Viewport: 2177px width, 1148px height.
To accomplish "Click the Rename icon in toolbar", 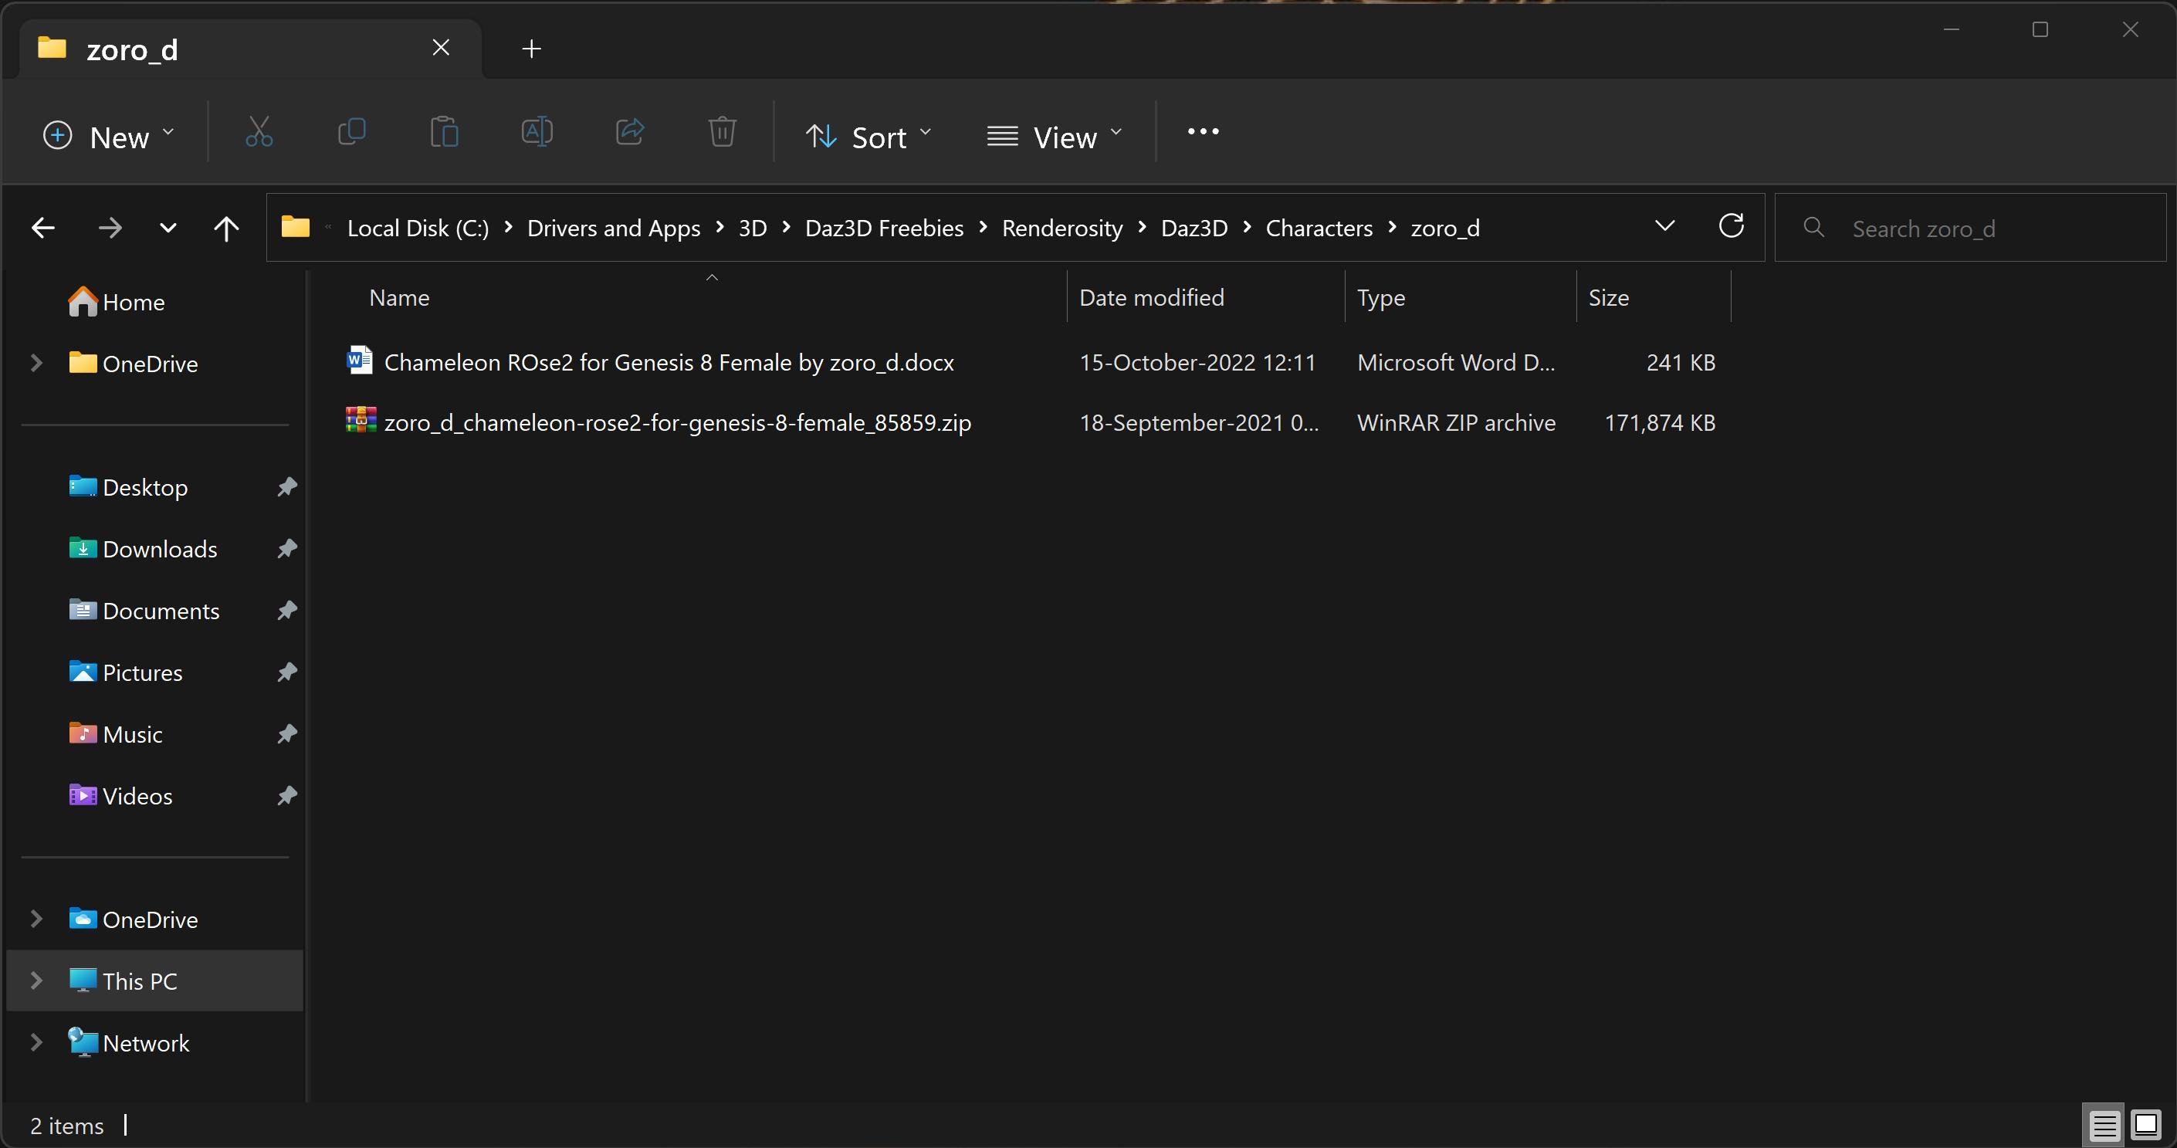I will [537, 133].
